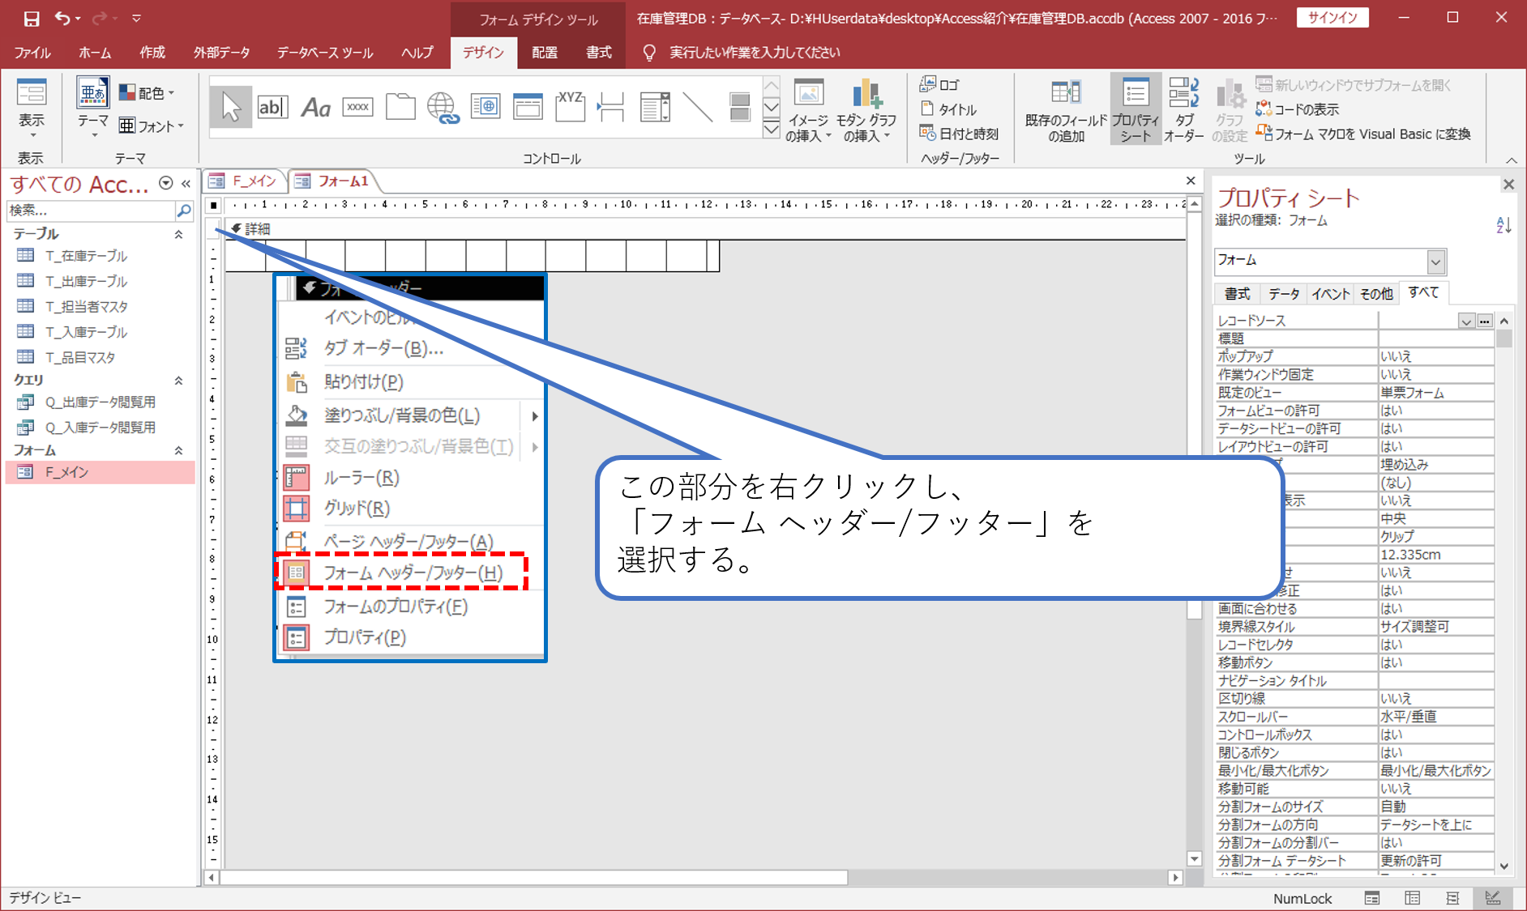The image size is (1527, 911).
Task: Click the サインイン button
Action: 1332,17
